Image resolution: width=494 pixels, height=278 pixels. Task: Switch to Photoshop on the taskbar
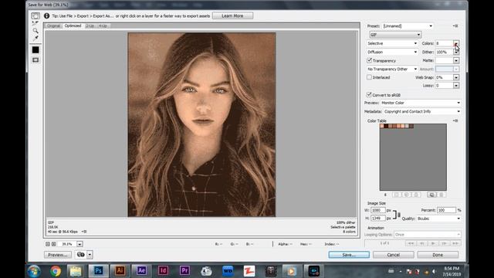(98, 271)
